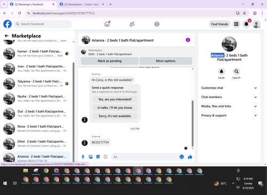Expand Customize chat section
Screen dimensions: 267x195
(229, 88)
